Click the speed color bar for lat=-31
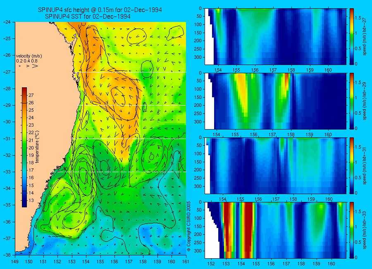Screen dimensions: 372x269 click(x=351, y=166)
